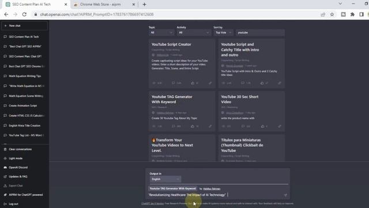Image resolution: width=369 pixels, height=208 pixels.
Task: Click the search field containing youtube
Action: click(260, 32)
